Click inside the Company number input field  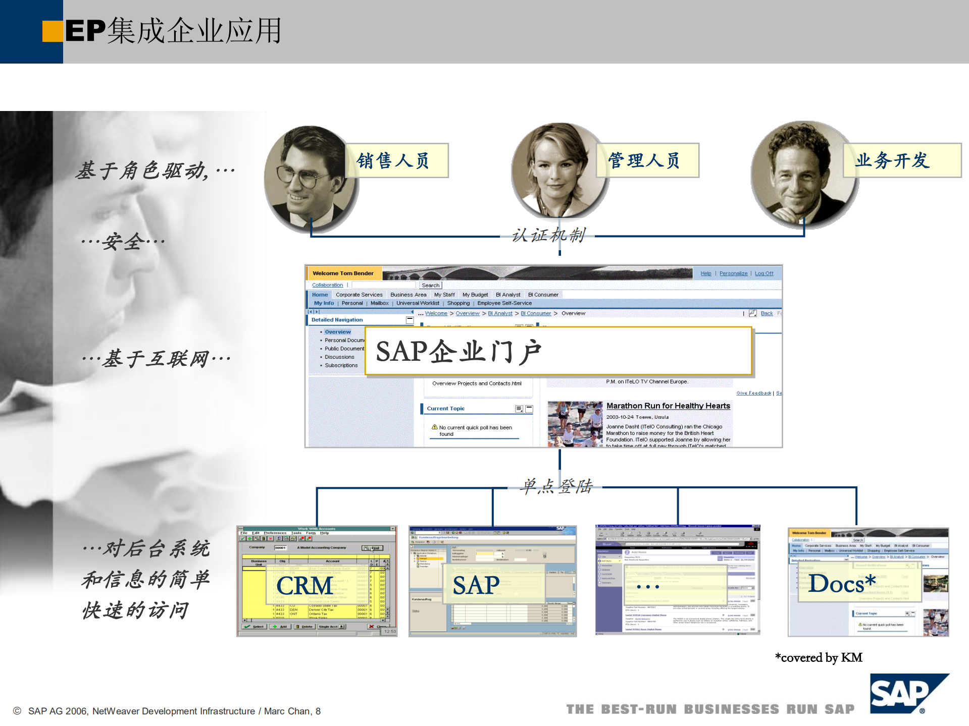(281, 547)
